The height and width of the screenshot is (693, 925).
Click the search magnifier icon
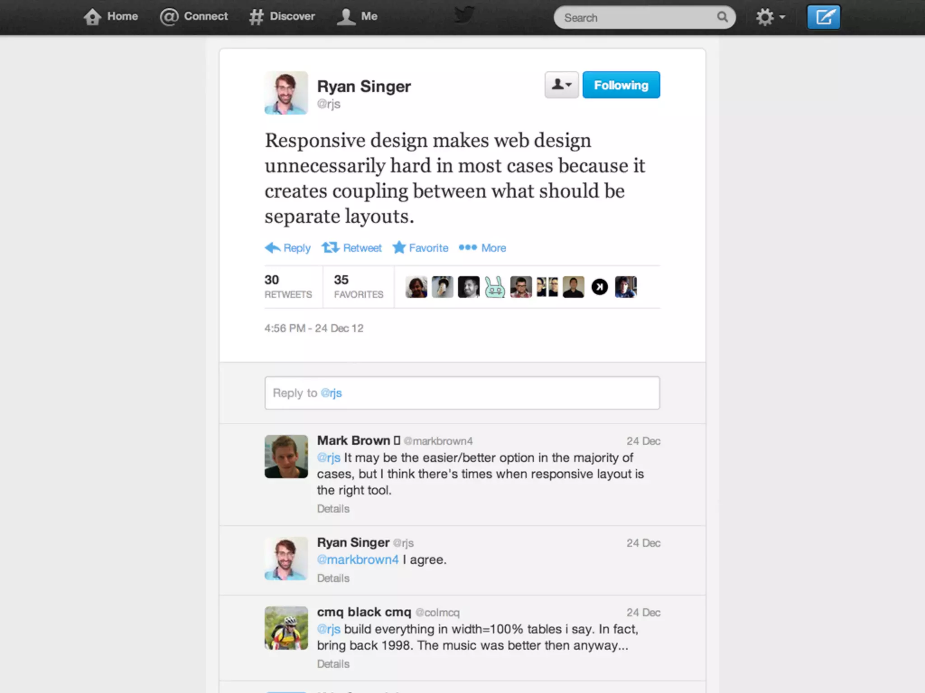[722, 17]
